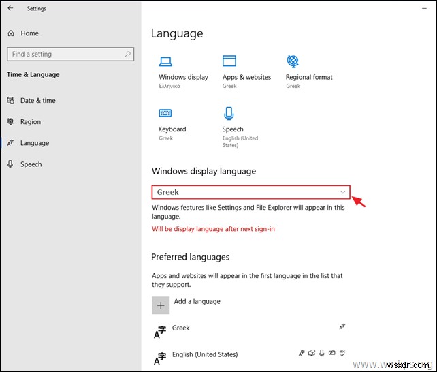The width and height of the screenshot is (437, 372).
Task: Click the text-to-speech icon on the English row
Action: tap(312, 353)
